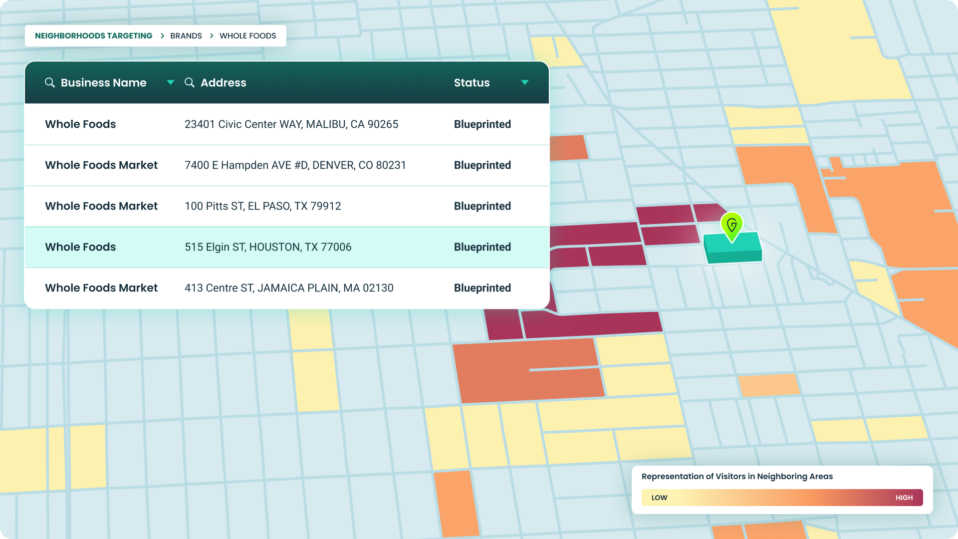Click the Address search icon

pos(190,82)
